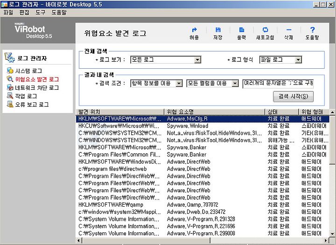Click the 오류 보고 로그 warning icon
Viewport: 336px width, 245px height.
10,104
